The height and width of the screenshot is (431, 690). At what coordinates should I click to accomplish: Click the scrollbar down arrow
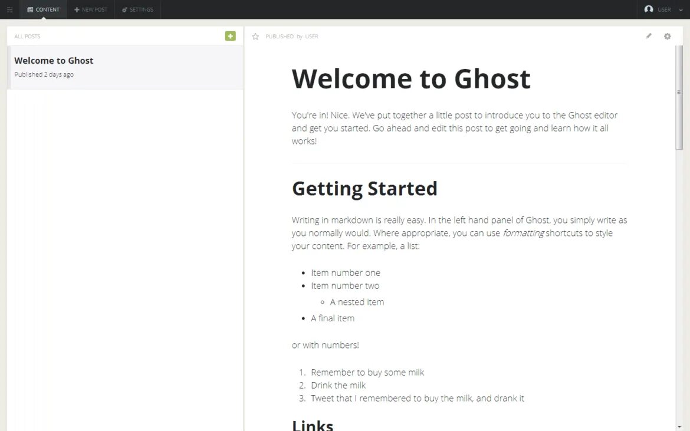point(679,427)
